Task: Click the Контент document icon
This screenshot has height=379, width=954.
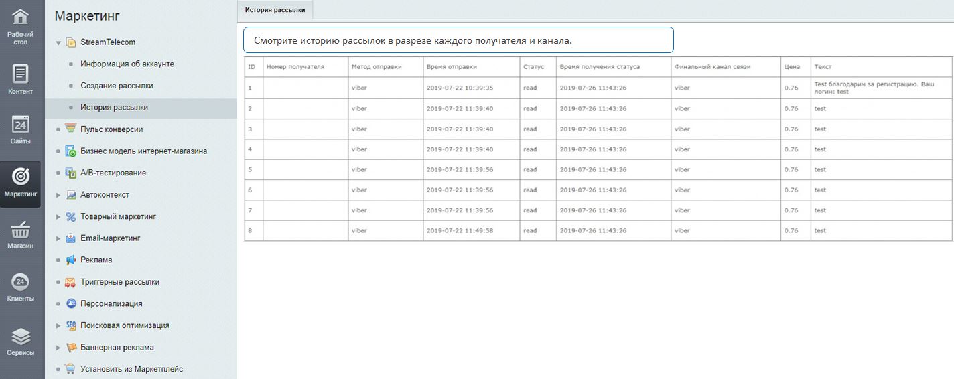Action: click(21, 74)
